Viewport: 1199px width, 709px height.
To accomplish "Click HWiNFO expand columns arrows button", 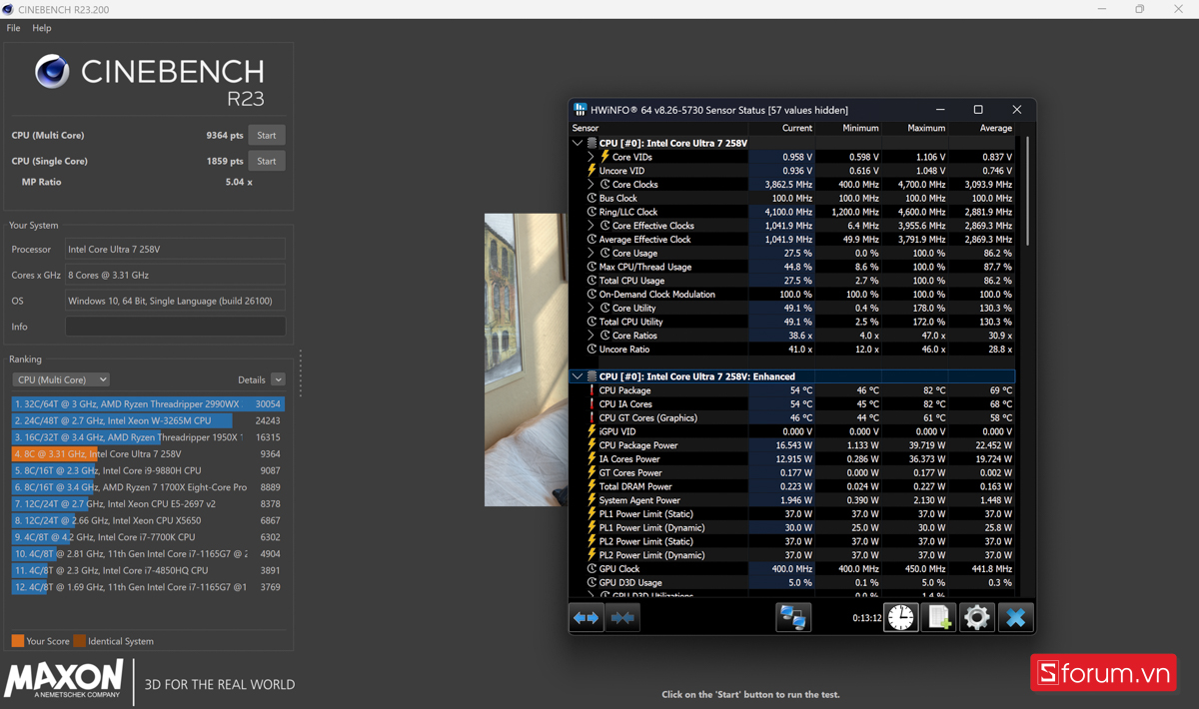I will pyautogui.click(x=587, y=617).
